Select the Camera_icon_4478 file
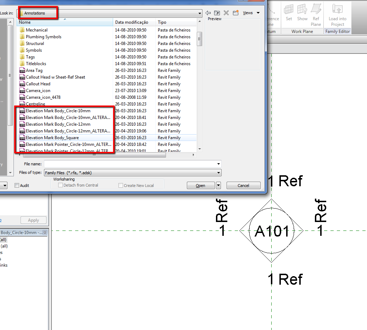Viewport: 367px width, 330px height. point(43,97)
